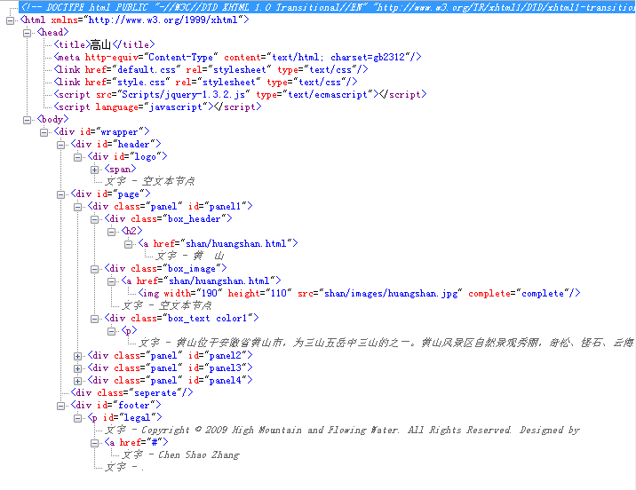Expand the span node under logo
The width and height of the screenshot is (636, 490).
[94, 170]
